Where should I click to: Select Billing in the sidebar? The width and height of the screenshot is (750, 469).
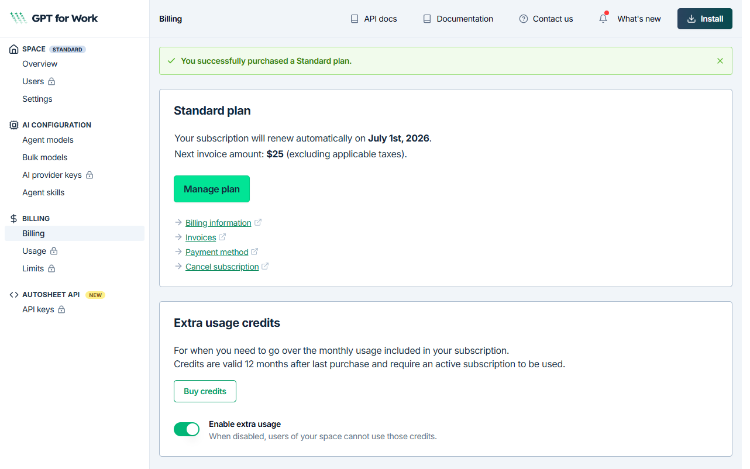point(74,233)
